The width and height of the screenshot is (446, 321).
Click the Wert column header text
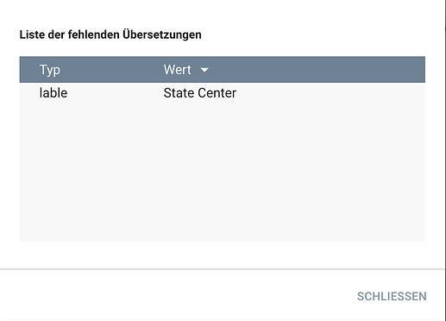pyautogui.click(x=177, y=70)
